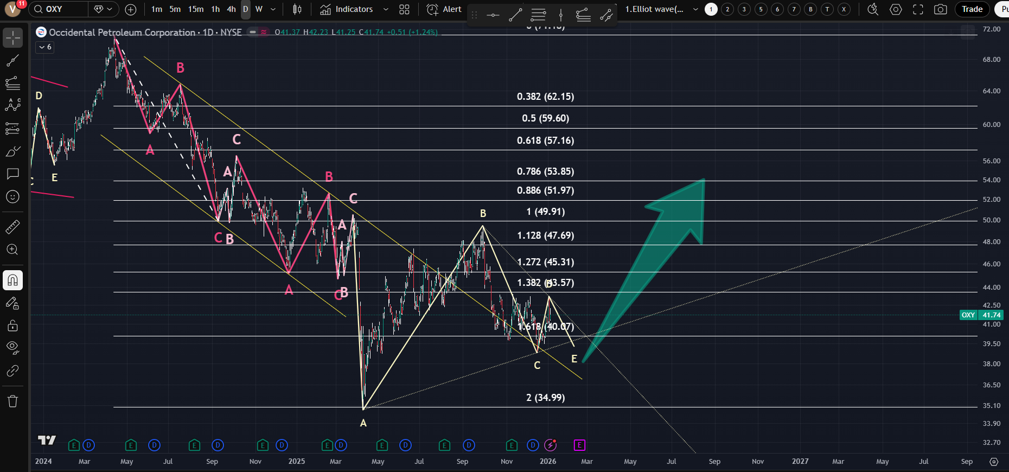Image resolution: width=1009 pixels, height=472 pixels.
Task: Toggle Magnet mode in left toolbar
Action: 12,280
